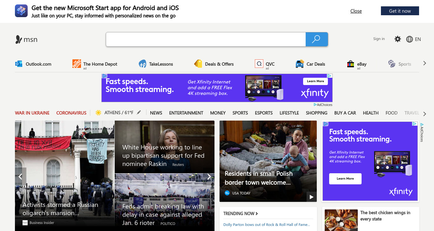Viewport: 434px width, 231px height.
Task: Open Feds admit breaking law story
Action: coord(163,215)
